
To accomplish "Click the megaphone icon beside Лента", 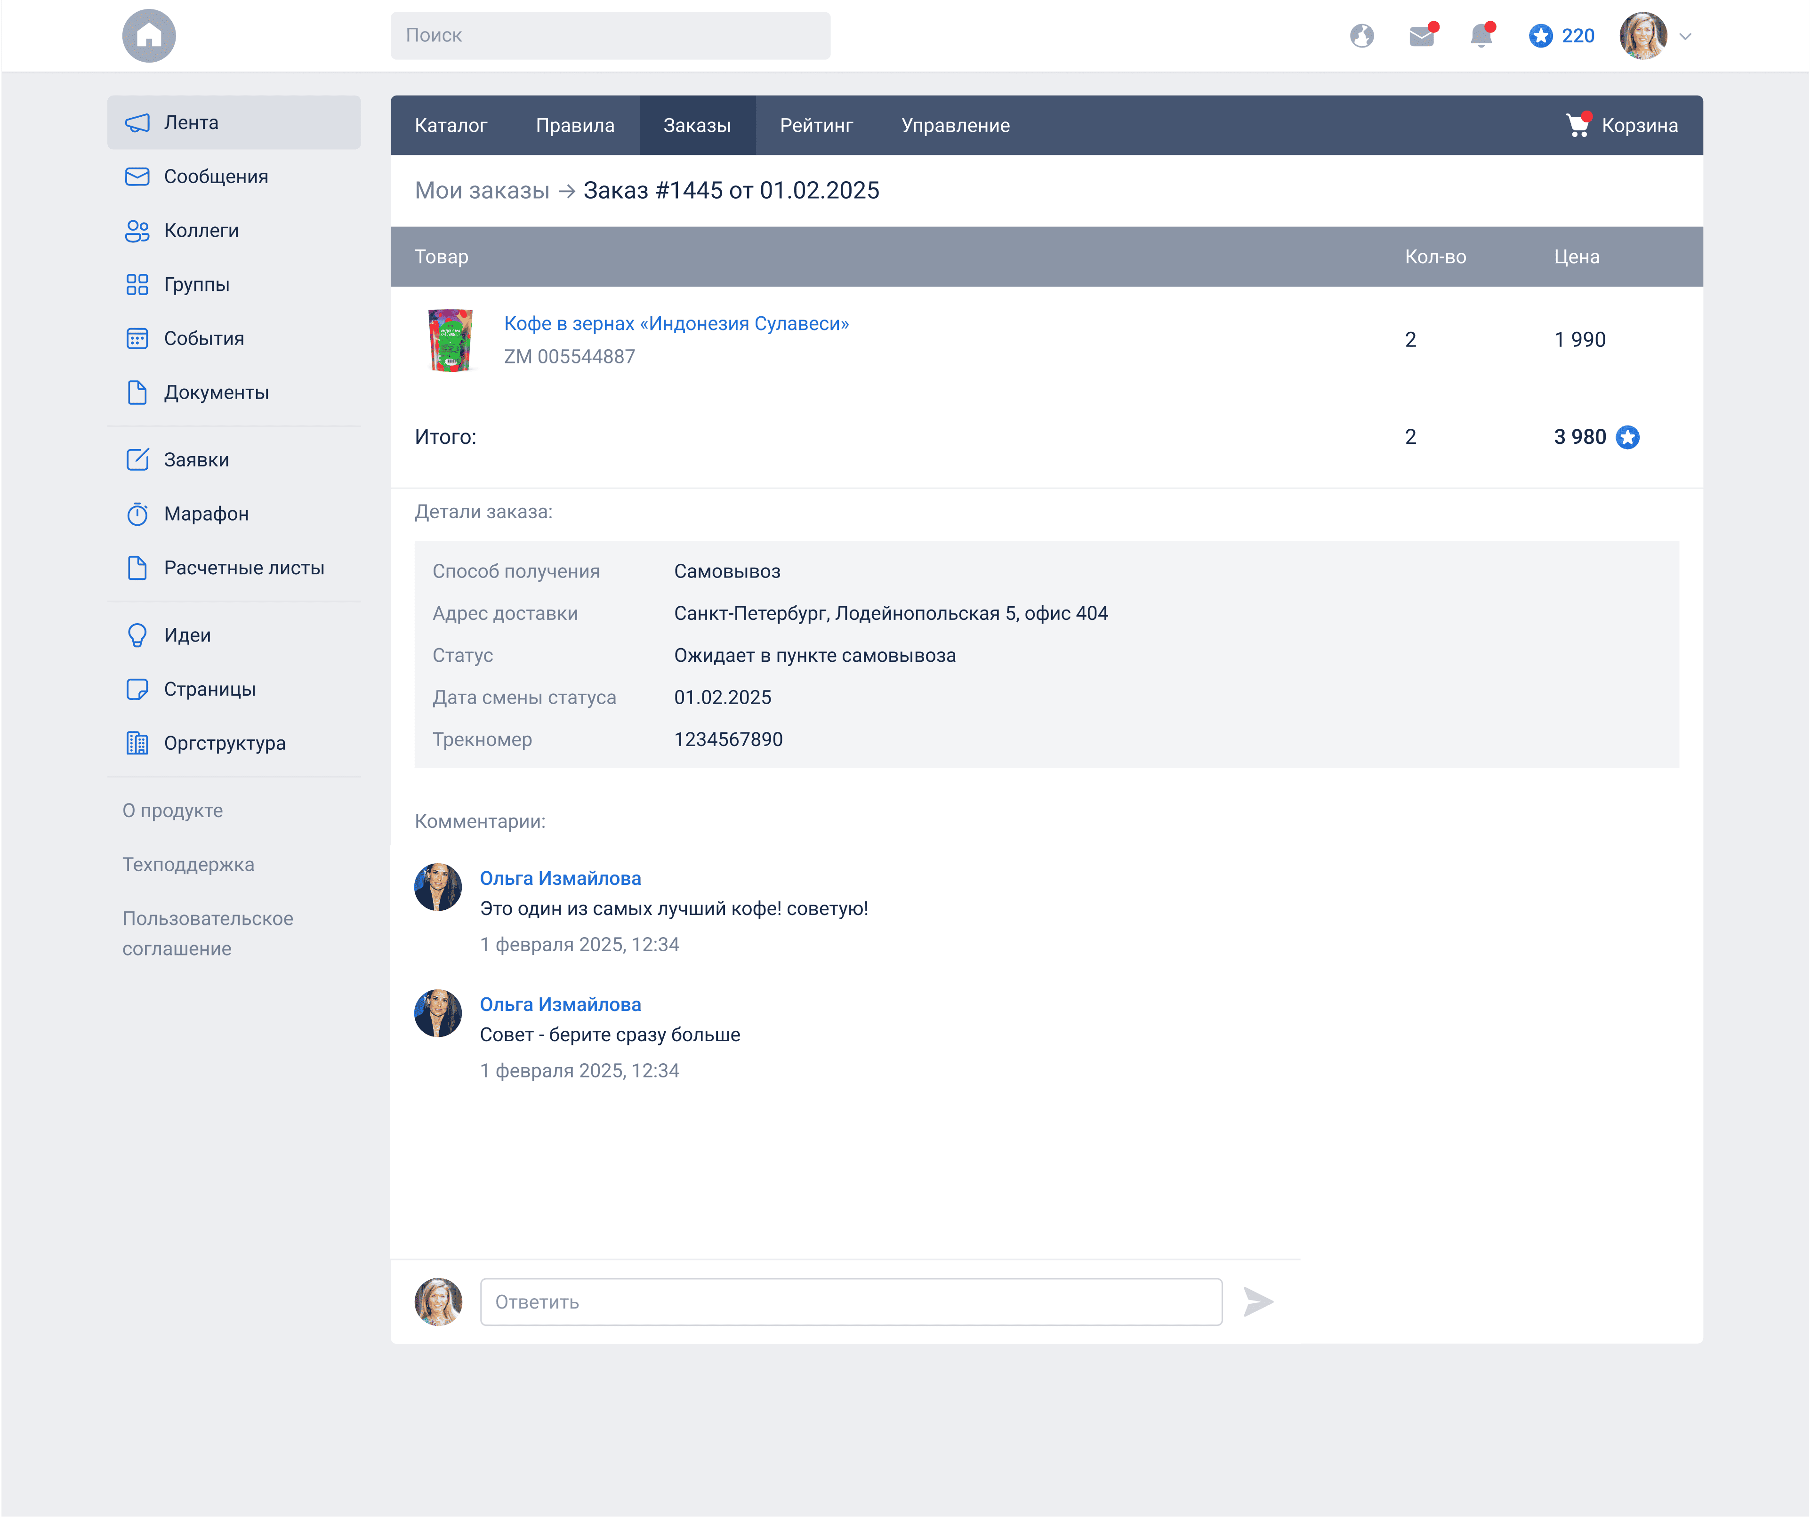I will (137, 122).
